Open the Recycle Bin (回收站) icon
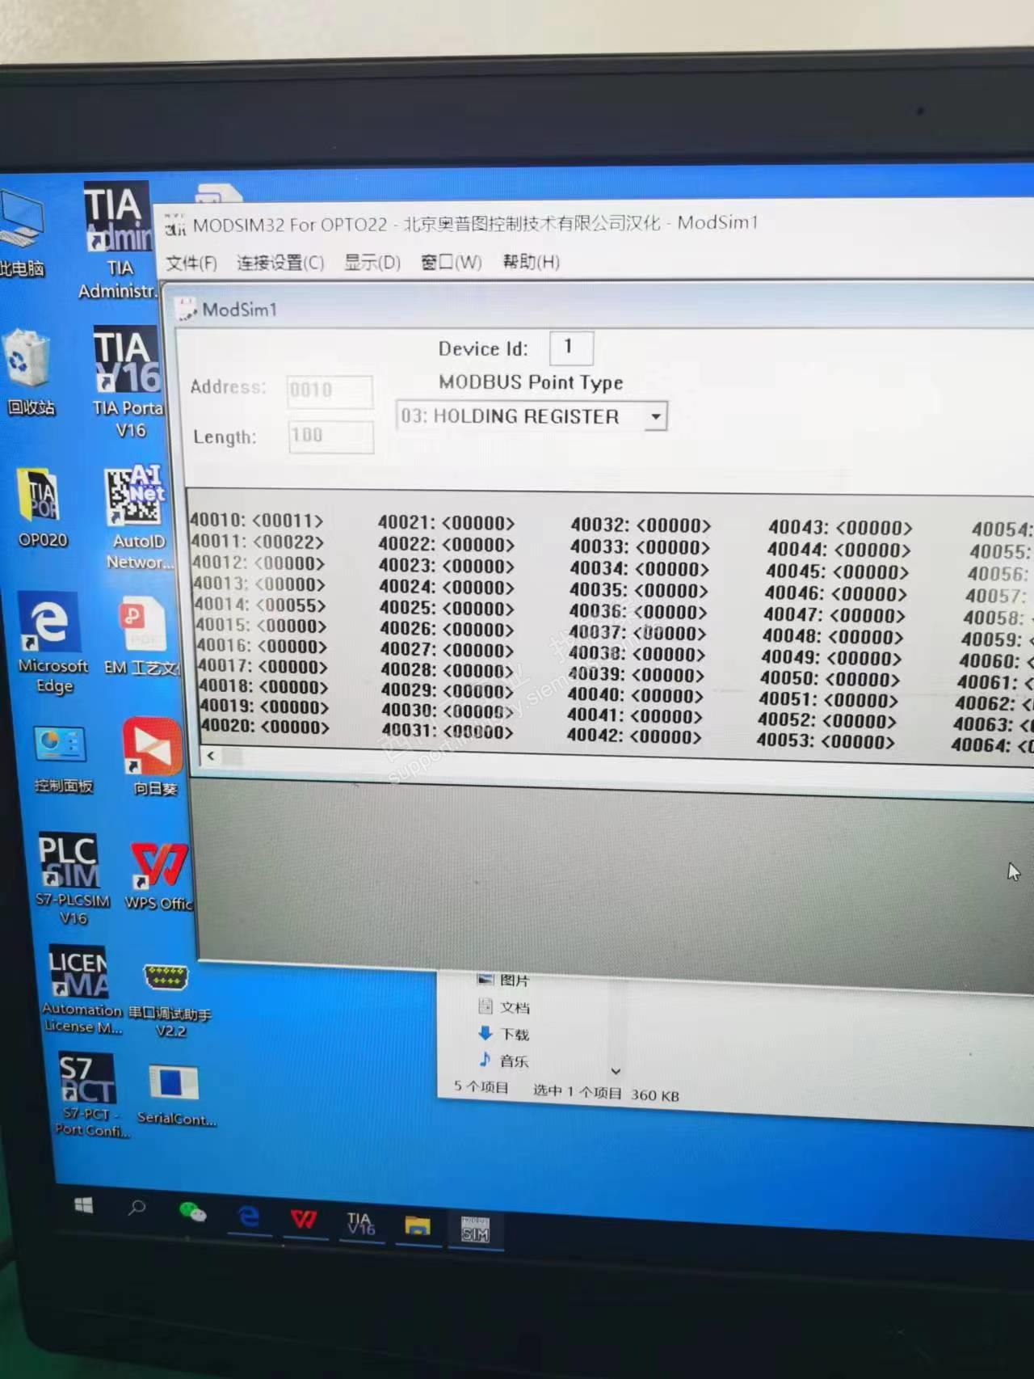The image size is (1034, 1379). 30,373
